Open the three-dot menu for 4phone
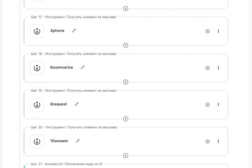252x168 pixels. (218, 31)
